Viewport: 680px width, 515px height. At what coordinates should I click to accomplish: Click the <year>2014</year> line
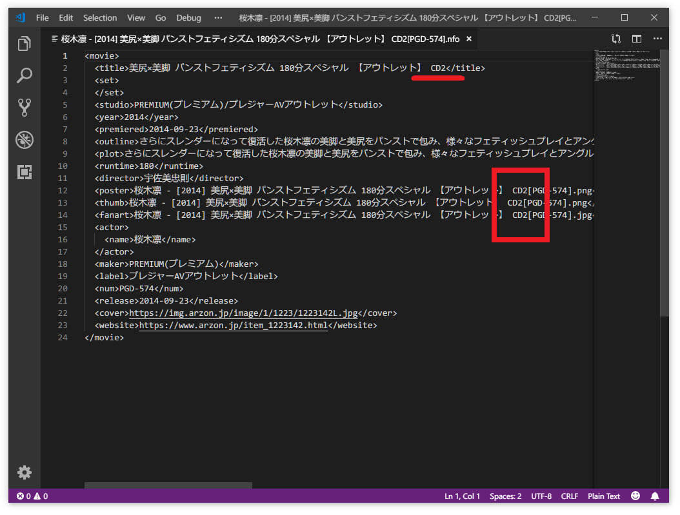coord(137,117)
